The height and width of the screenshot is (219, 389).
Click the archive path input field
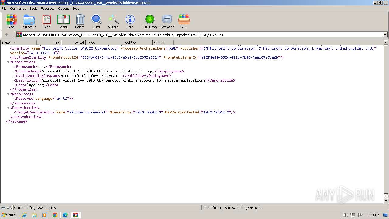pyautogui.click(x=199, y=35)
